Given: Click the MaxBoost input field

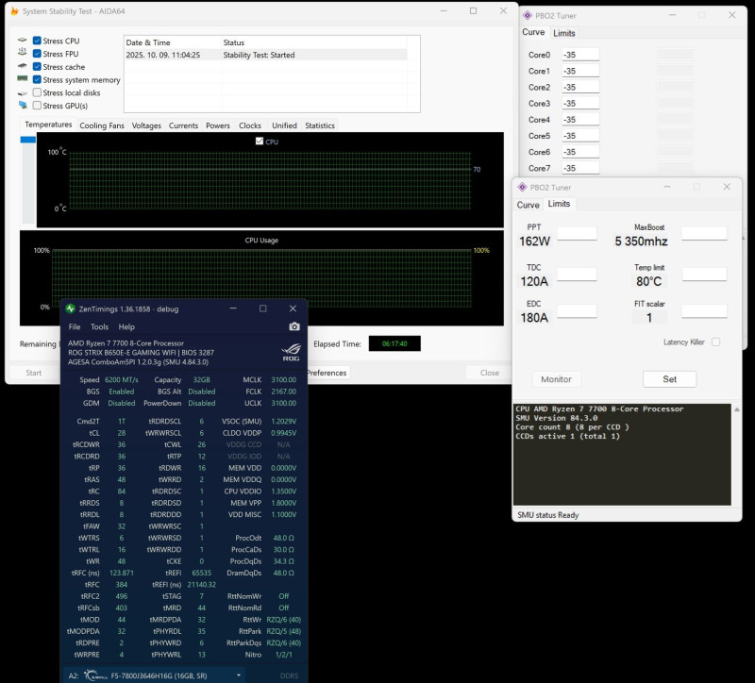Looking at the screenshot, I should [704, 233].
